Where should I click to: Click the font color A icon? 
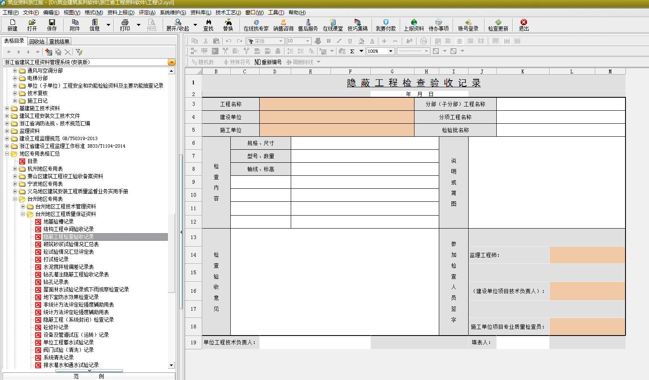(372, 41)
